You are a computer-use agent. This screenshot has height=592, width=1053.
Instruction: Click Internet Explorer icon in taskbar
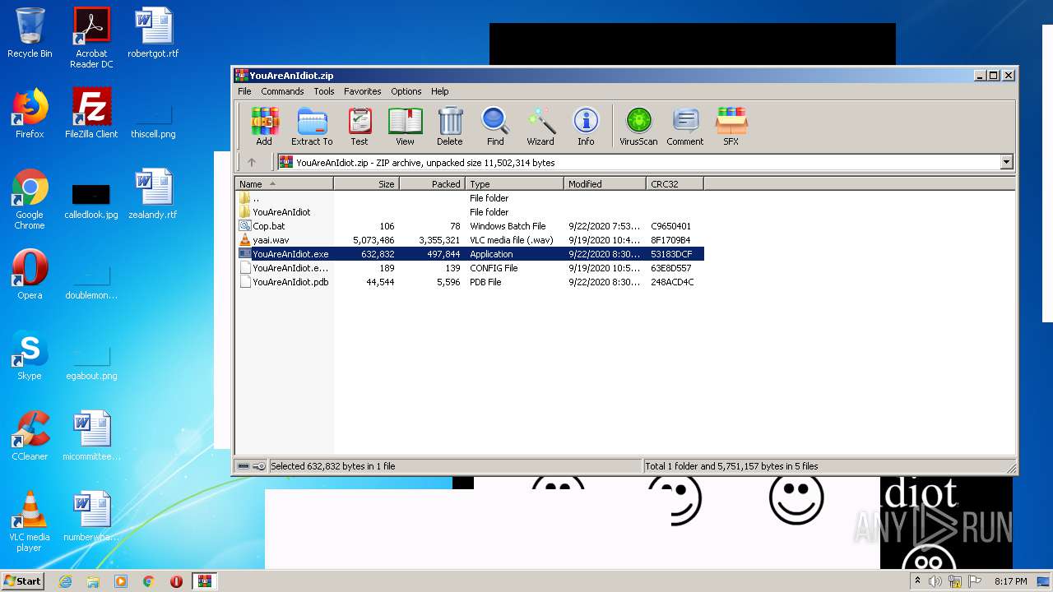pos(65,581)
